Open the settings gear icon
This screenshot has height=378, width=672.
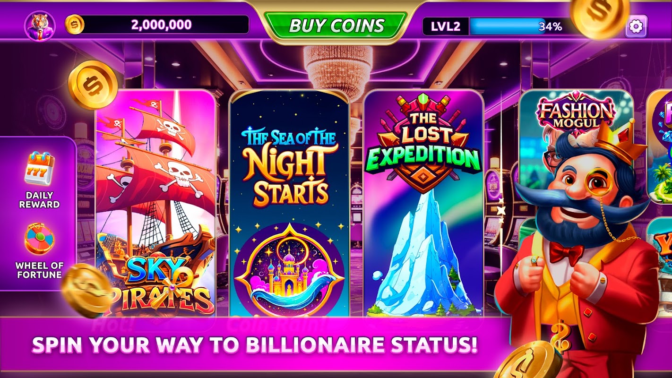click(636, 26)
